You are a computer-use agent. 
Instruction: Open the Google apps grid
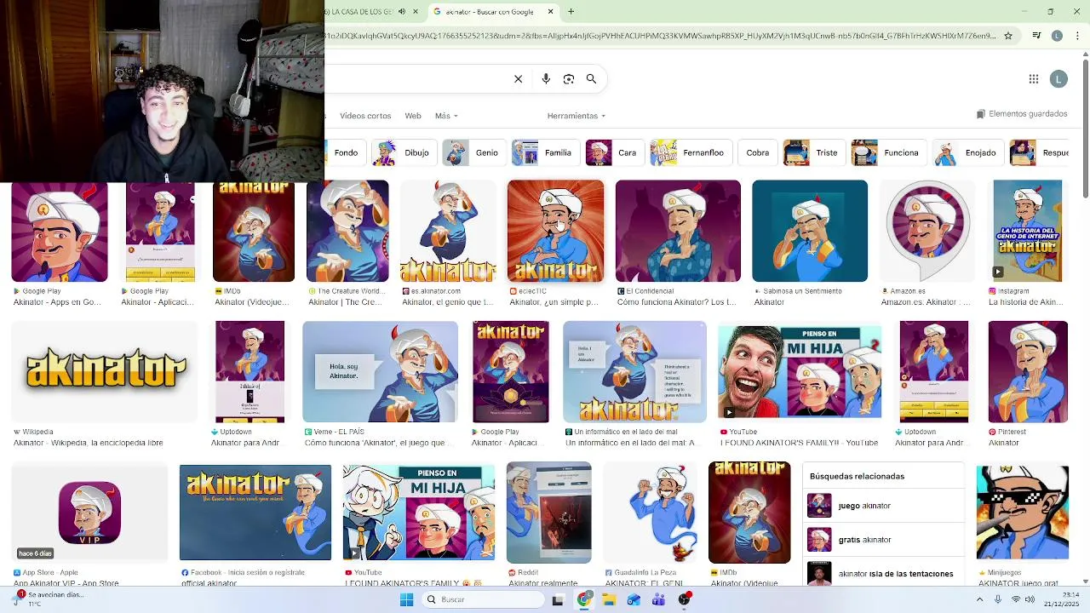pos(1033,79)
